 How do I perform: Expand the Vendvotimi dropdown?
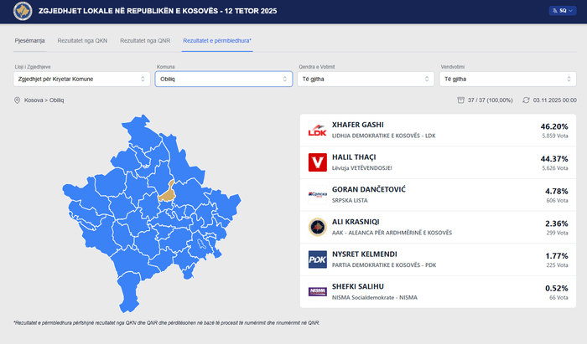click(506, 79)
